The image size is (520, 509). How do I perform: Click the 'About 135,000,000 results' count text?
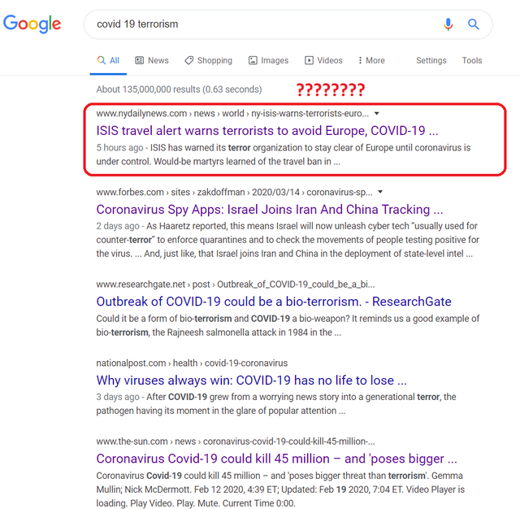click(179, 89)
